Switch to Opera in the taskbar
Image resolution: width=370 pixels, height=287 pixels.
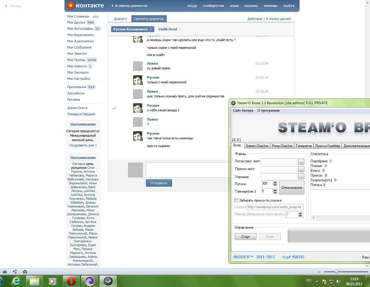tap(71, 281)
